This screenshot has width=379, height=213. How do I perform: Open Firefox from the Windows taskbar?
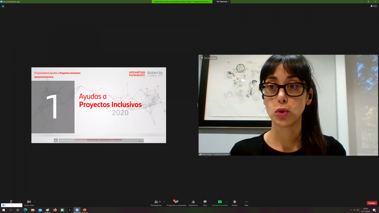pos(55,210)
